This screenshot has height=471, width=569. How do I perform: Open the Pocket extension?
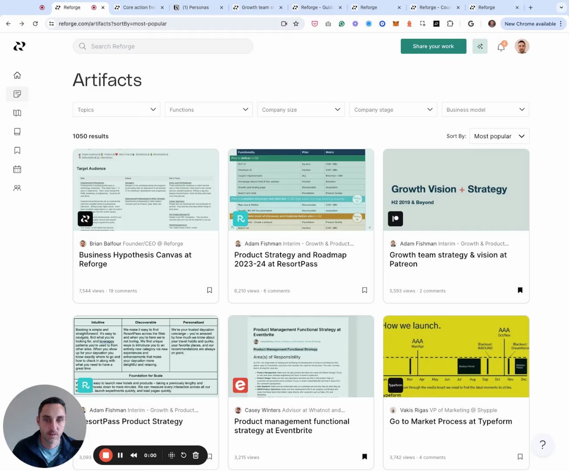click(315, 24)
